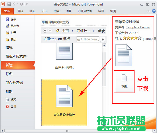Click 主页 in the breadcrumb
The height and width of the screenshot is (133, 157).
click(65, 31)
